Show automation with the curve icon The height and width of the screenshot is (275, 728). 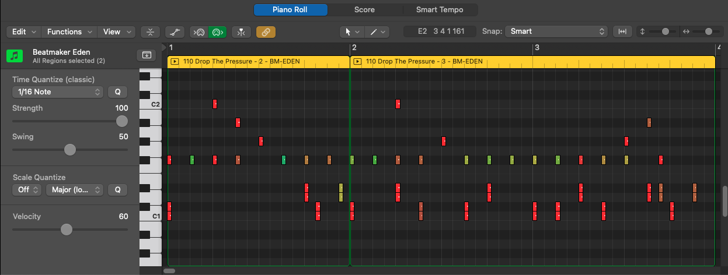(x=175, y=32)
